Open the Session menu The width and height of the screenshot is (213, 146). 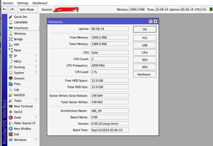[x=8, y=3]
